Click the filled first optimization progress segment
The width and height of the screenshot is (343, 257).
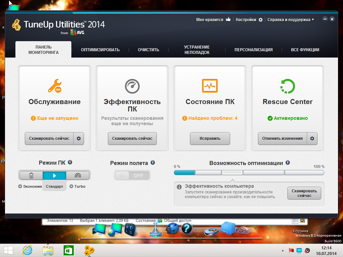tap(184, 173)
